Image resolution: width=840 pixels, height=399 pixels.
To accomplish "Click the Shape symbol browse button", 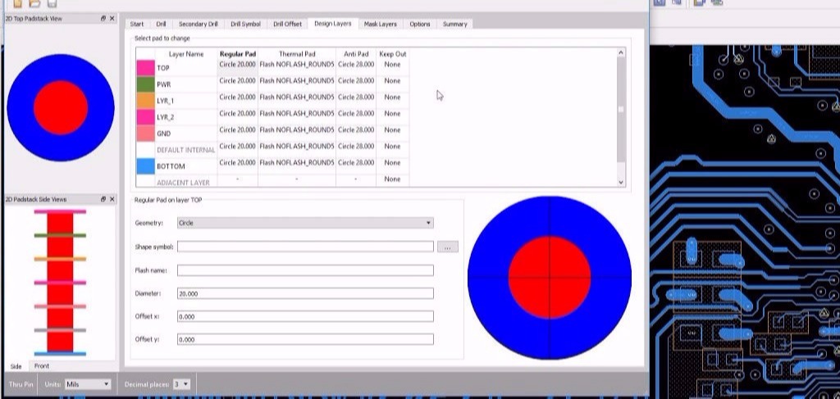I will coord(448,247).
